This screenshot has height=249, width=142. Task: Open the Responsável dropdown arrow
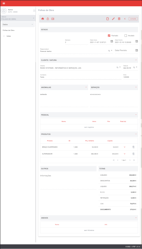tap(112, 50)
